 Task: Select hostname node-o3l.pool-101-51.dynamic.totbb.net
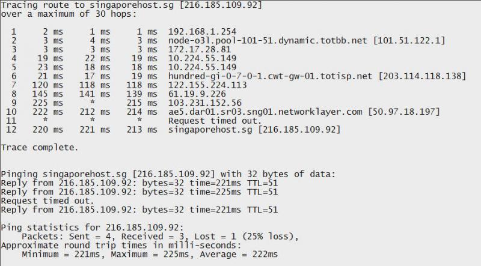[x=268, y=41]
